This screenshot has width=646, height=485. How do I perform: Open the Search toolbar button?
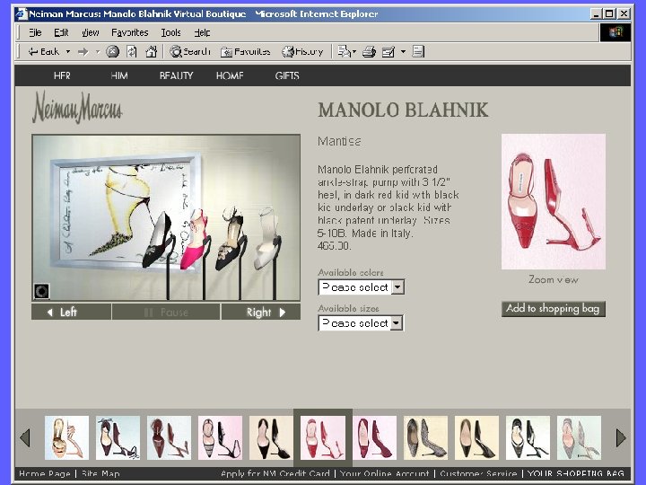point(190,51)
